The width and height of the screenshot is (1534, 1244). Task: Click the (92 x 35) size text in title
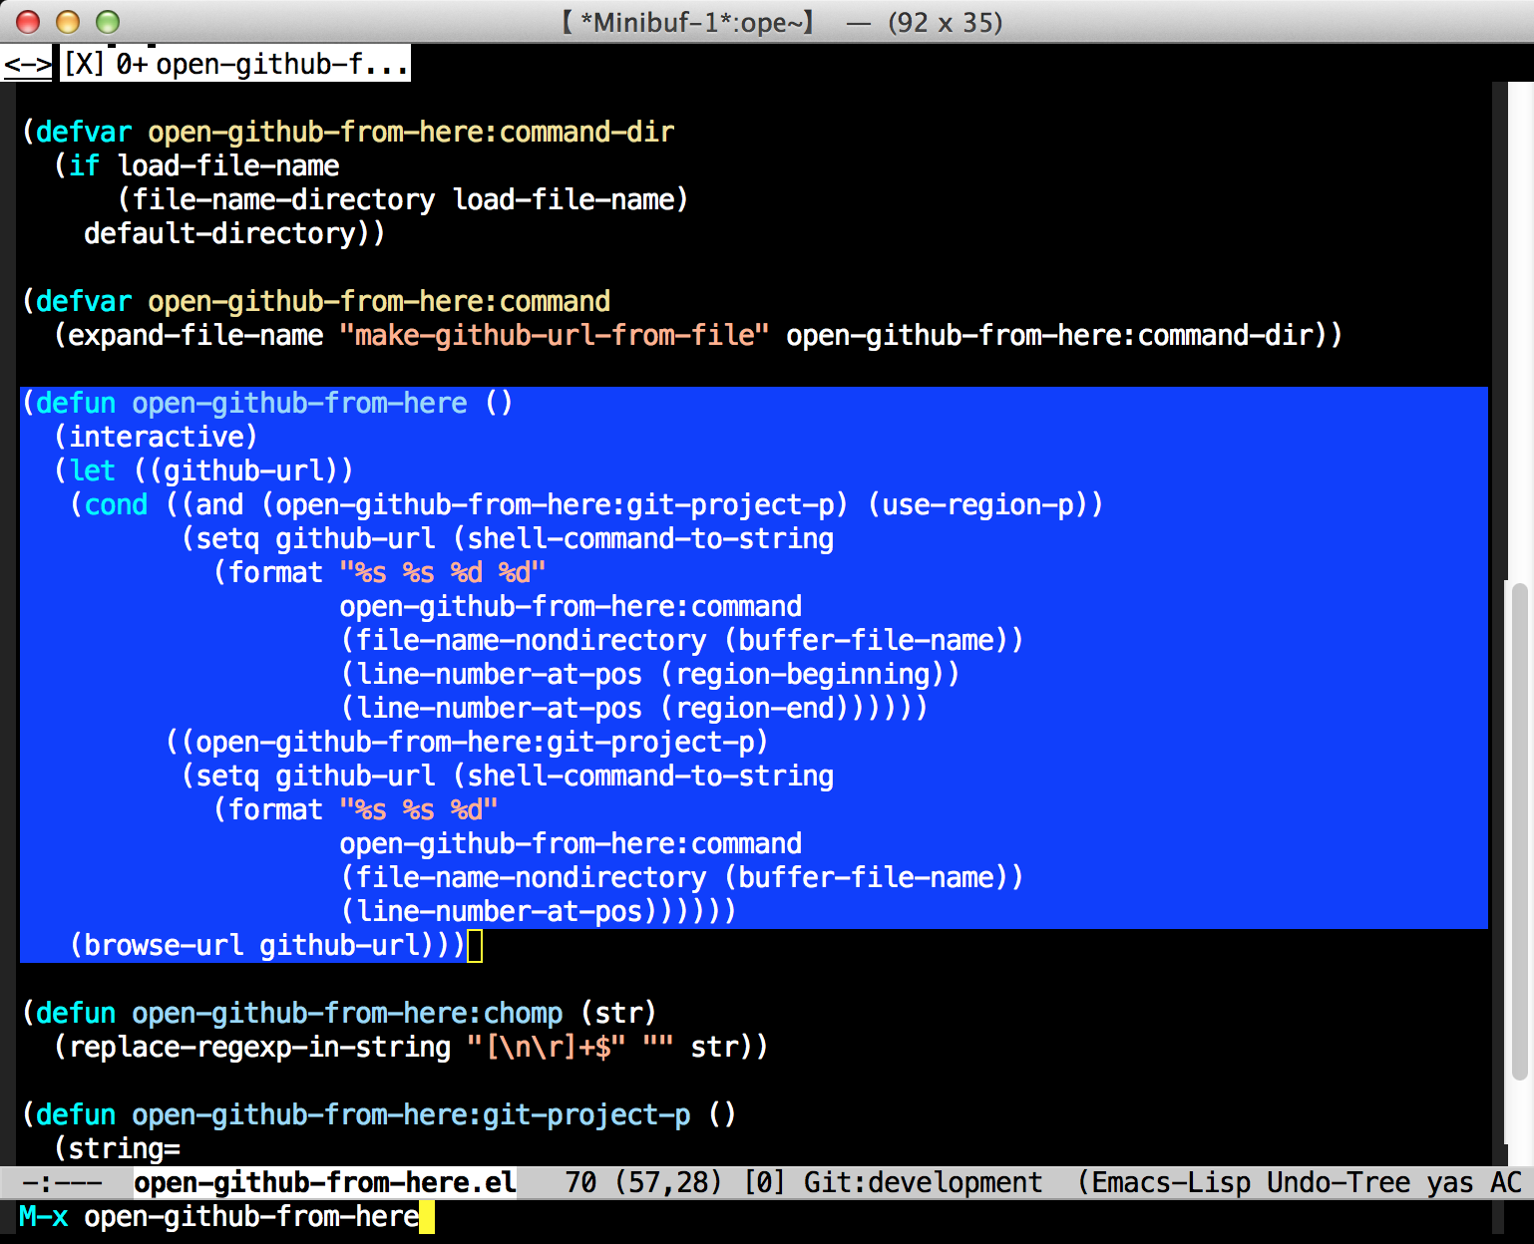pos(945,22)
